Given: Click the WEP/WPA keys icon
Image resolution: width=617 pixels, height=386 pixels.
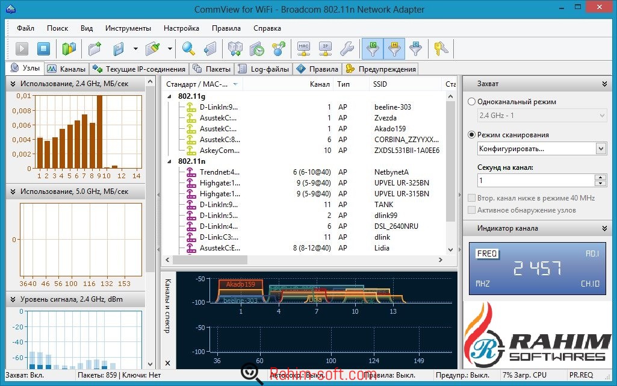Looking at the screenshot, I should click(441, 49).
